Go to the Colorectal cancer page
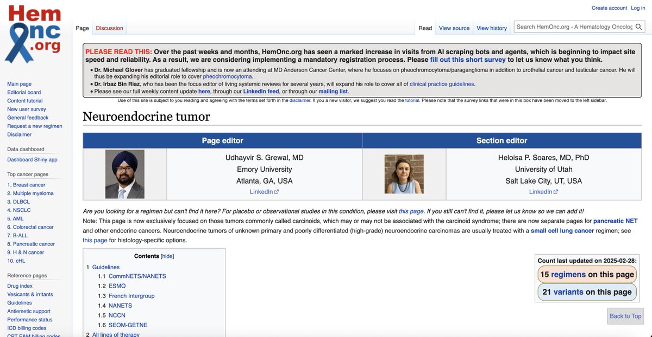This screenshot has width=652, height=337. click(30, 227)
